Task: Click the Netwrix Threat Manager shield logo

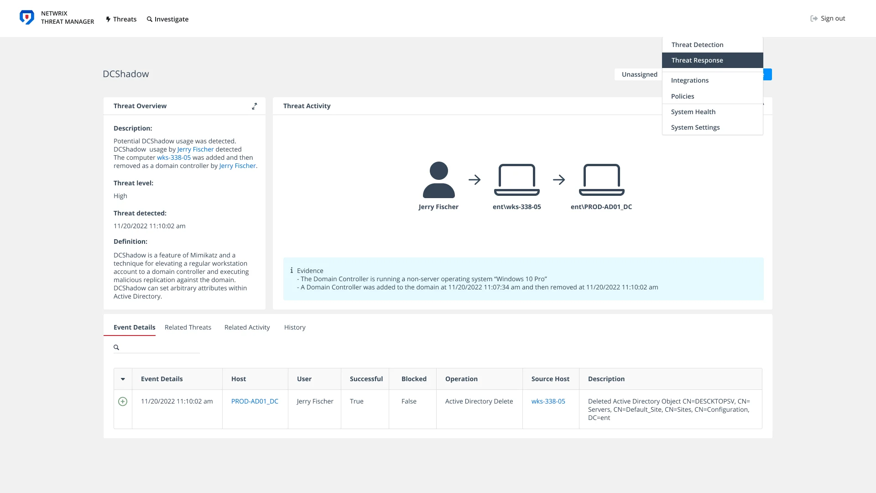Action: (27, 18)
